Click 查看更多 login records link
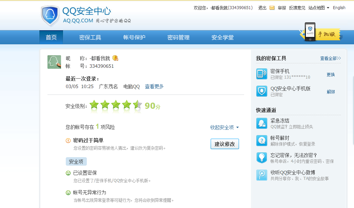 pos(154,86)
